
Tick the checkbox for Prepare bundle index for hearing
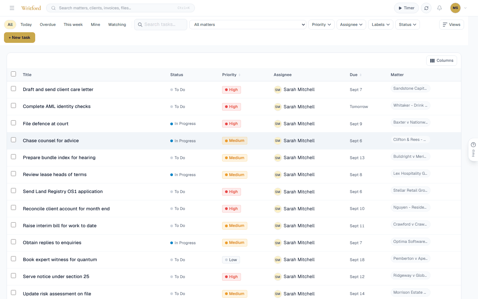[14, 157]
